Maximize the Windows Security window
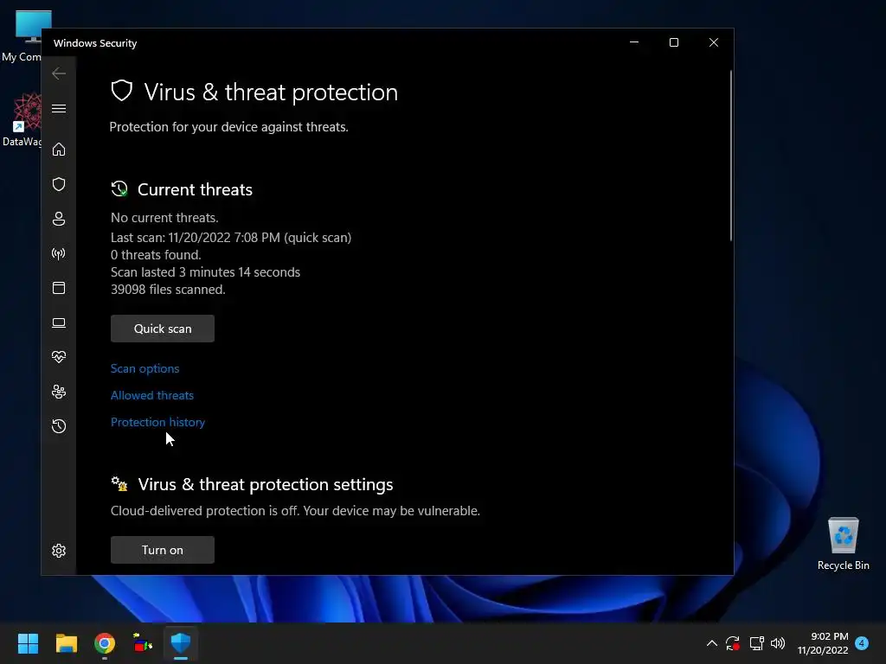The image size is (886, 664). 673,43
